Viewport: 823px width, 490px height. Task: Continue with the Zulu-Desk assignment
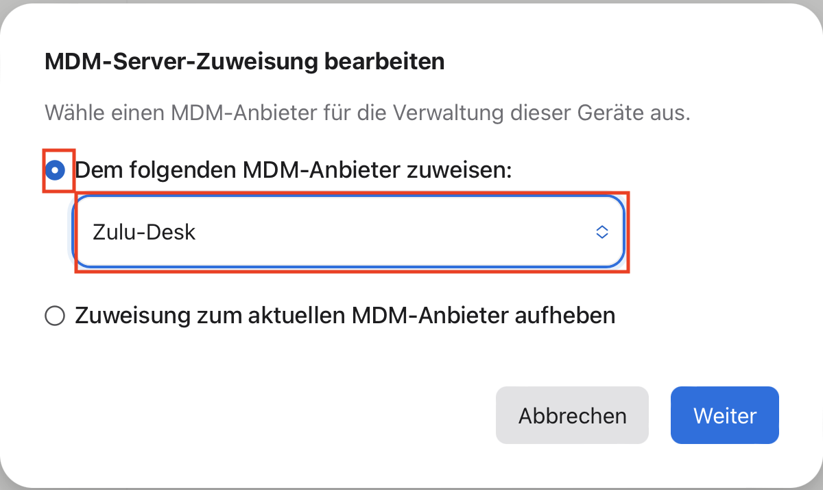[724, 415]
